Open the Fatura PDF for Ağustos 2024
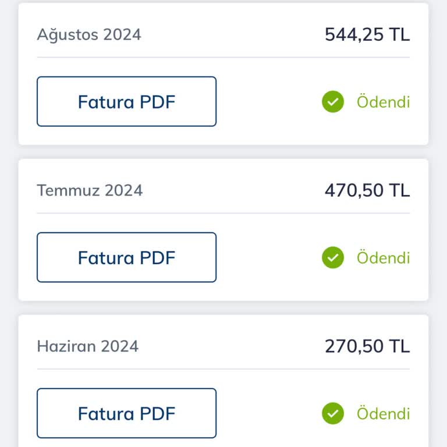 click(x=126, y=101)
